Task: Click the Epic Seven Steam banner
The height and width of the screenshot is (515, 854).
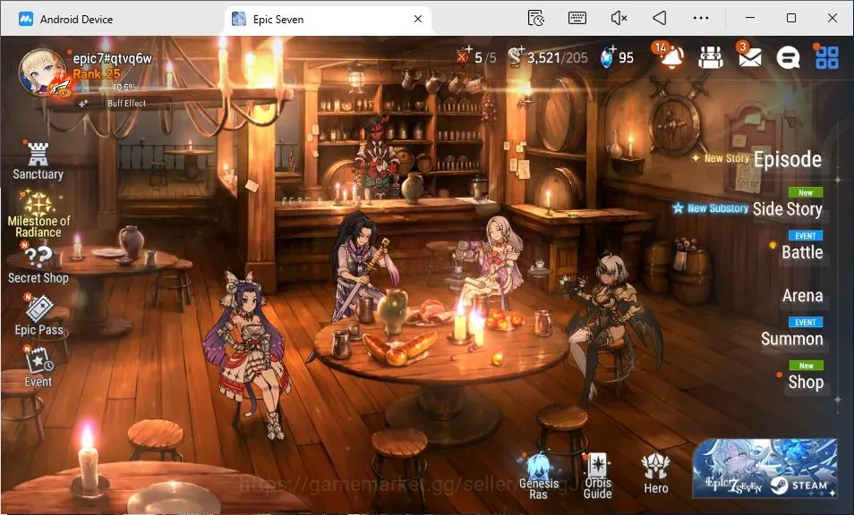Action: tap(764, 469)
